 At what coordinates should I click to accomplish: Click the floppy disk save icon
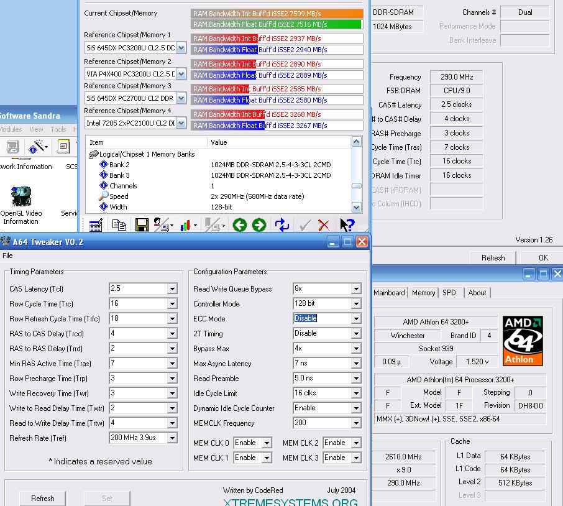point(142,225)
